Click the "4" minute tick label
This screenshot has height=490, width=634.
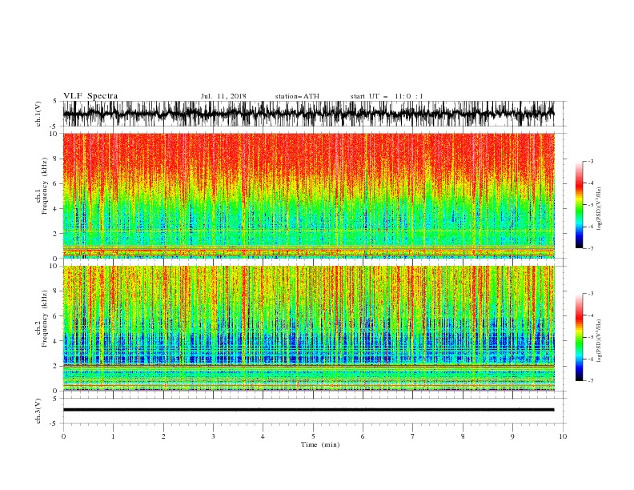tap(263, 436)
